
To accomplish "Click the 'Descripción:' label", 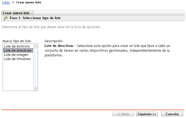I will click(x=54, y=41).
